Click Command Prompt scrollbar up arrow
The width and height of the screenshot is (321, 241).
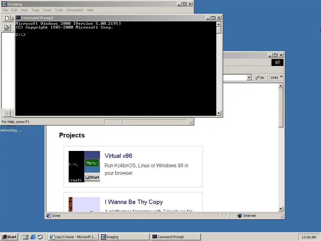coord(218,24)
